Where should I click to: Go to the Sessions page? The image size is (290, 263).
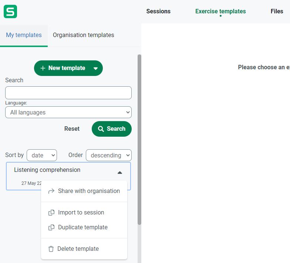click(x=158, y=11)
